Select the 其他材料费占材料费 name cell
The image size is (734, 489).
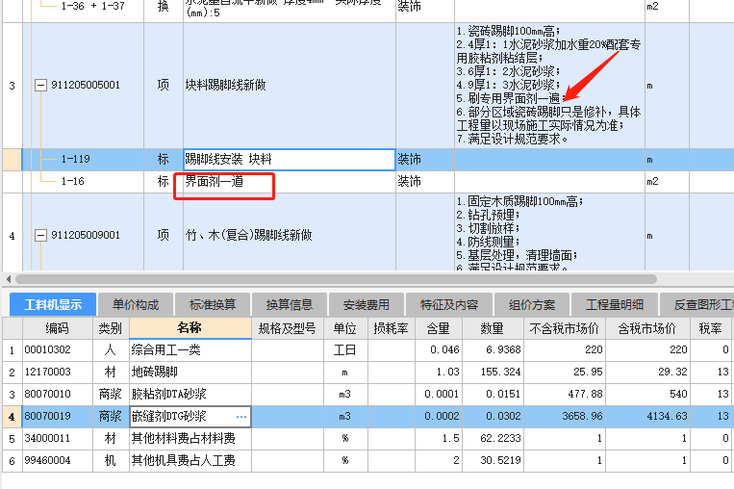[x=190, y=439]
